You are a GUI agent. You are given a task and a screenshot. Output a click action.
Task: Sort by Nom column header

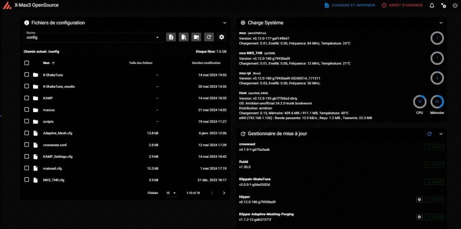49,63
